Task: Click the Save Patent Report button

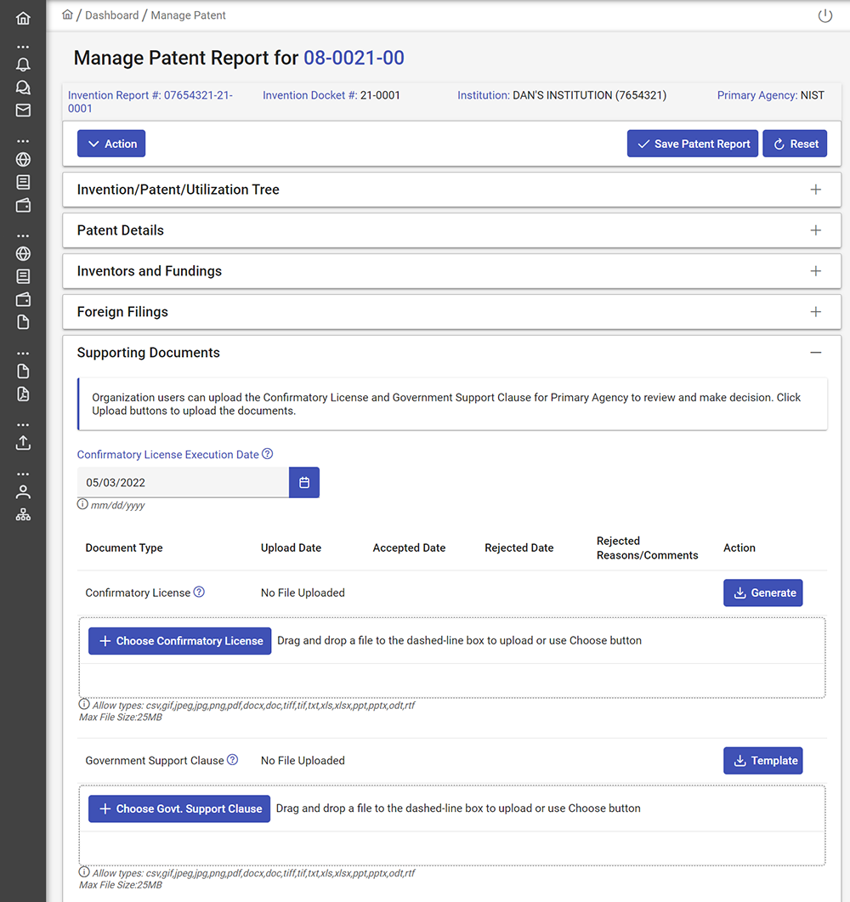Action: click(x=692, y=144)
